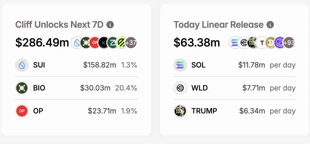Click the white T token avatar in linear release
310x144 pixels.
pos(262,43)
